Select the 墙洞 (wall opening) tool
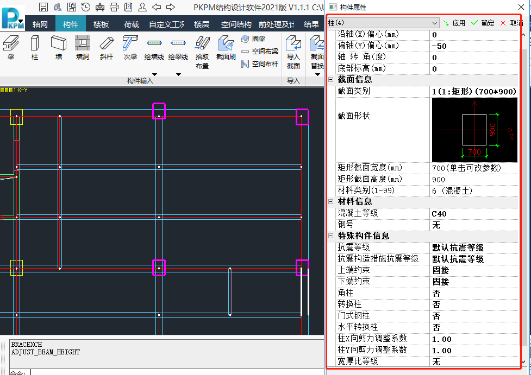The image size is (531, 375). 82,48
